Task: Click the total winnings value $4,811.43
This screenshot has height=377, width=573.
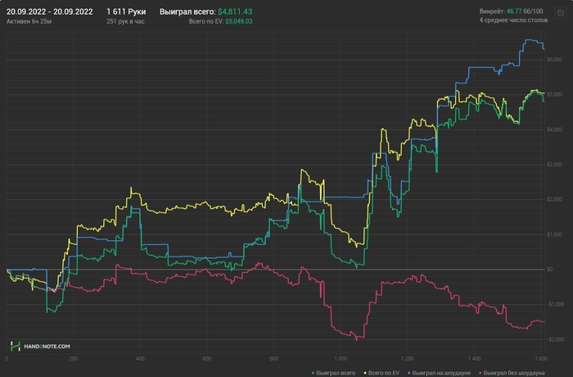Action: [x=235, y=11]
